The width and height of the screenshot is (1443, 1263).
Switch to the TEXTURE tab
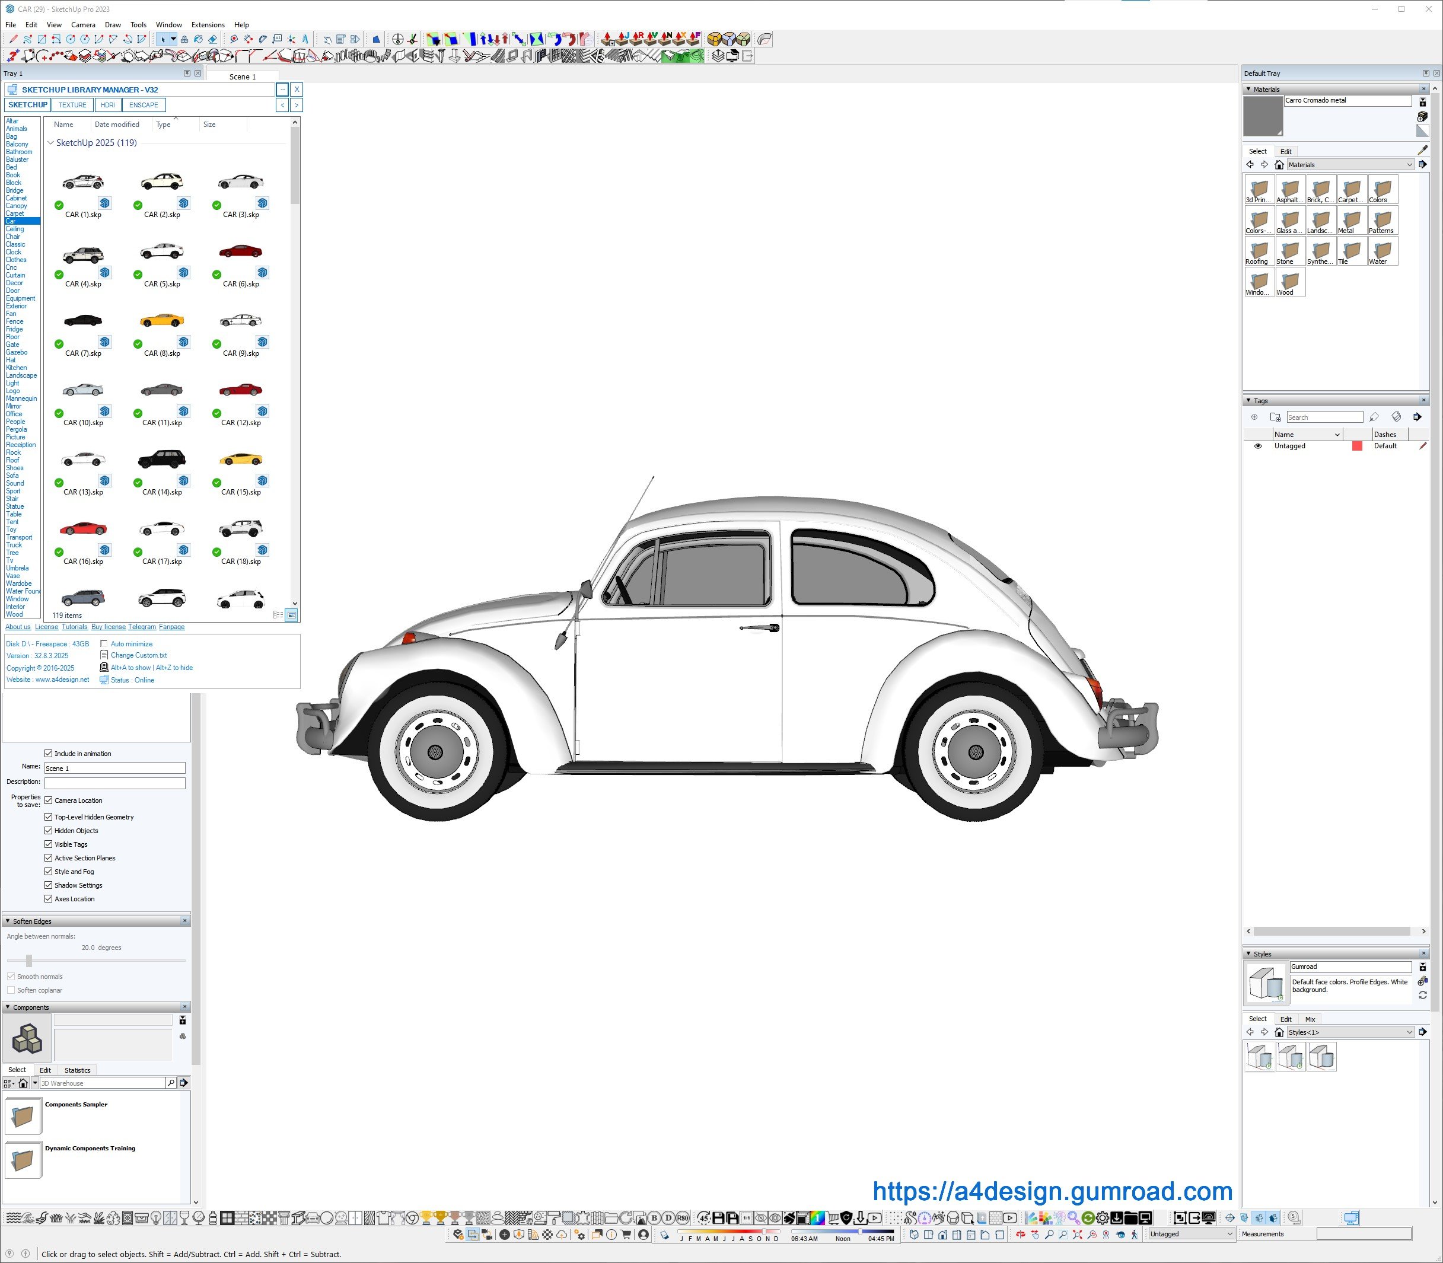72,105
